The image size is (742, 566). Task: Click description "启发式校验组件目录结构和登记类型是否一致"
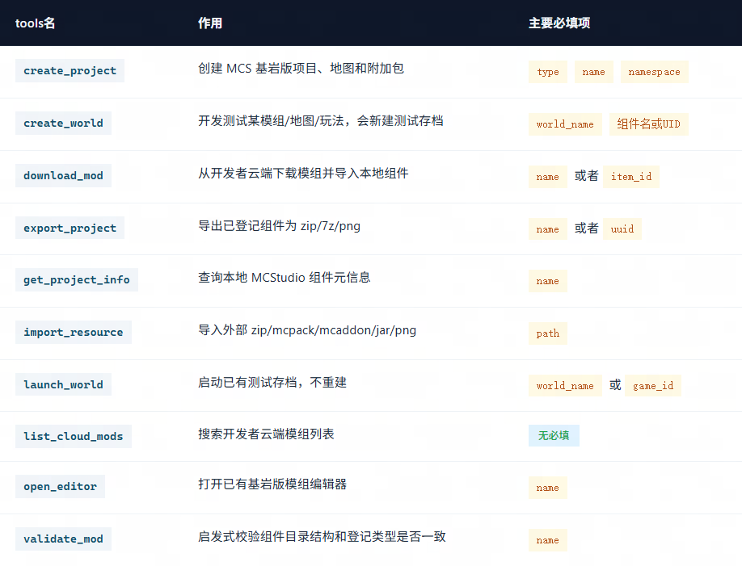[x=322, y=537]
